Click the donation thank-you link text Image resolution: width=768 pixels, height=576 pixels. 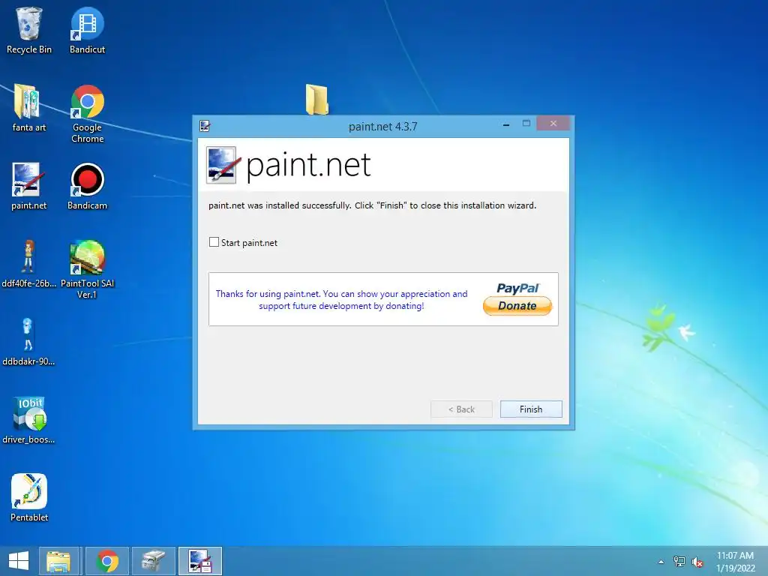pos(341,300)
